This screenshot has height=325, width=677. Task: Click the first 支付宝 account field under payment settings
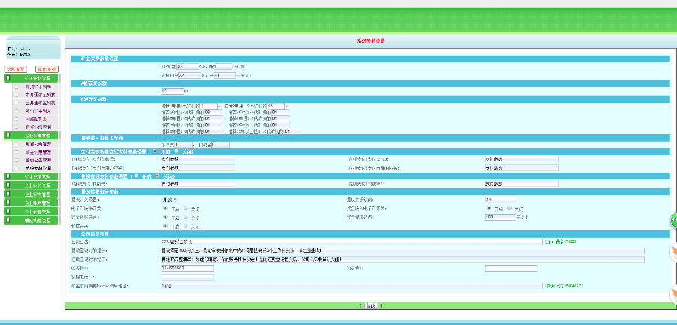(x=198, y=159)
